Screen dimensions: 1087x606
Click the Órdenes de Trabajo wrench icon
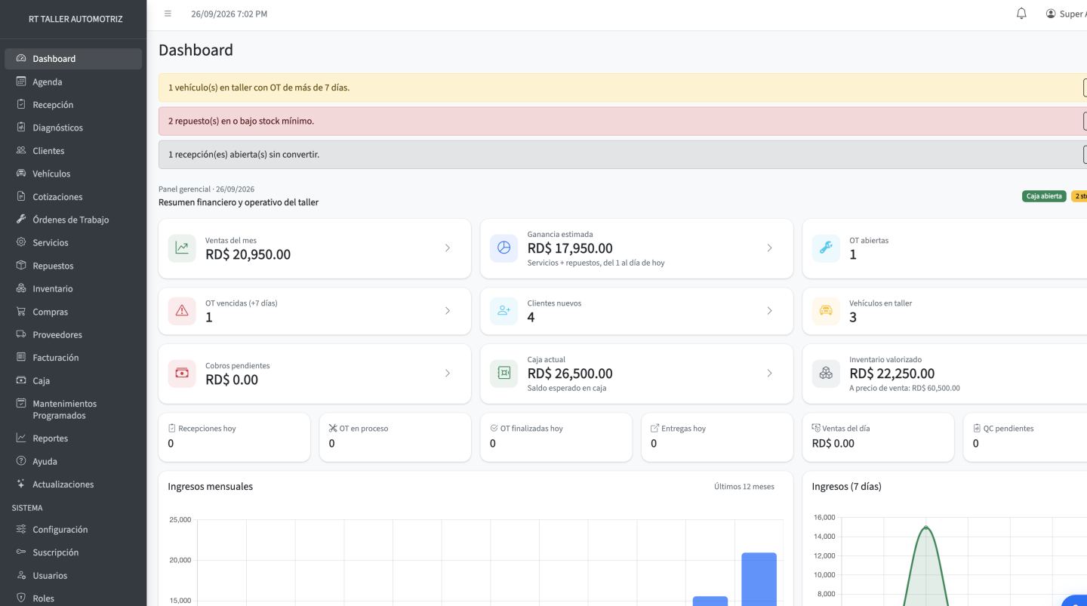point(21,220)
